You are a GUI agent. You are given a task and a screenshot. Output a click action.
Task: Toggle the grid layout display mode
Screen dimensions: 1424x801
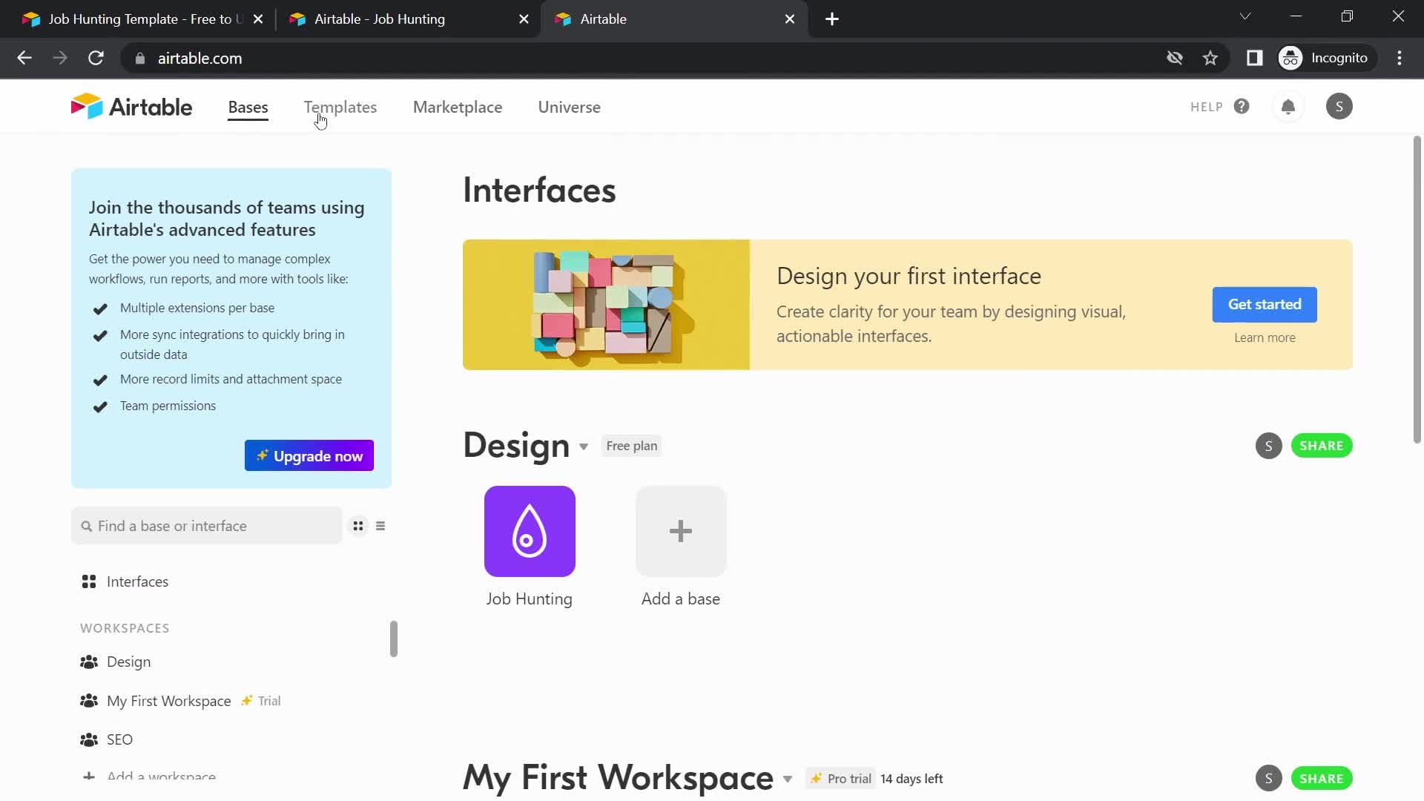(357, 526)
